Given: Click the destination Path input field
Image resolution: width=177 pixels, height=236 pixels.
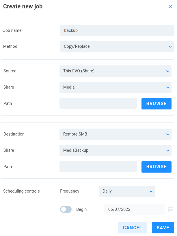Looking at the screenshot, I should coord(98,166).
